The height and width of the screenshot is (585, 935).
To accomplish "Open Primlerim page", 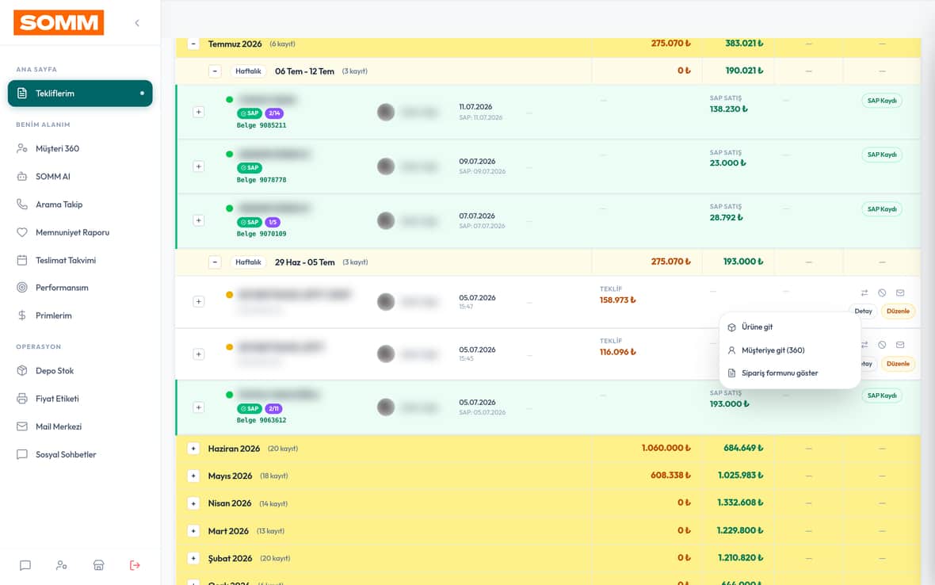I will point(80,315).
